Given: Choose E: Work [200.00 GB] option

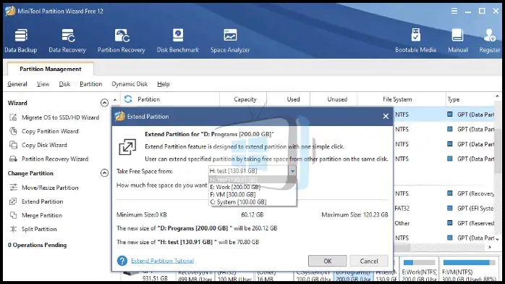Looking at the screenshot, I should pyautogui.click(x=252, y=187).
